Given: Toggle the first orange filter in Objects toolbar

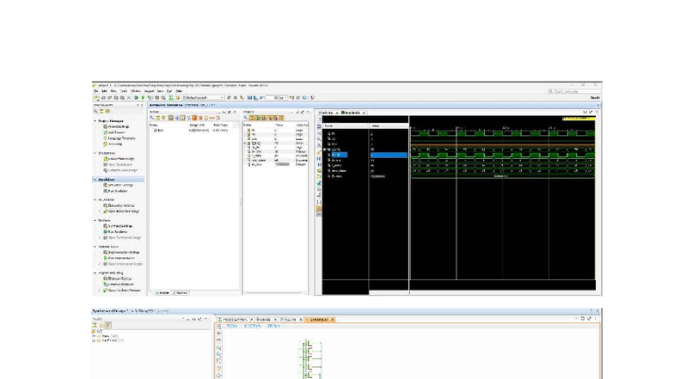Looking at the screenshot, I should pos(251,118).
